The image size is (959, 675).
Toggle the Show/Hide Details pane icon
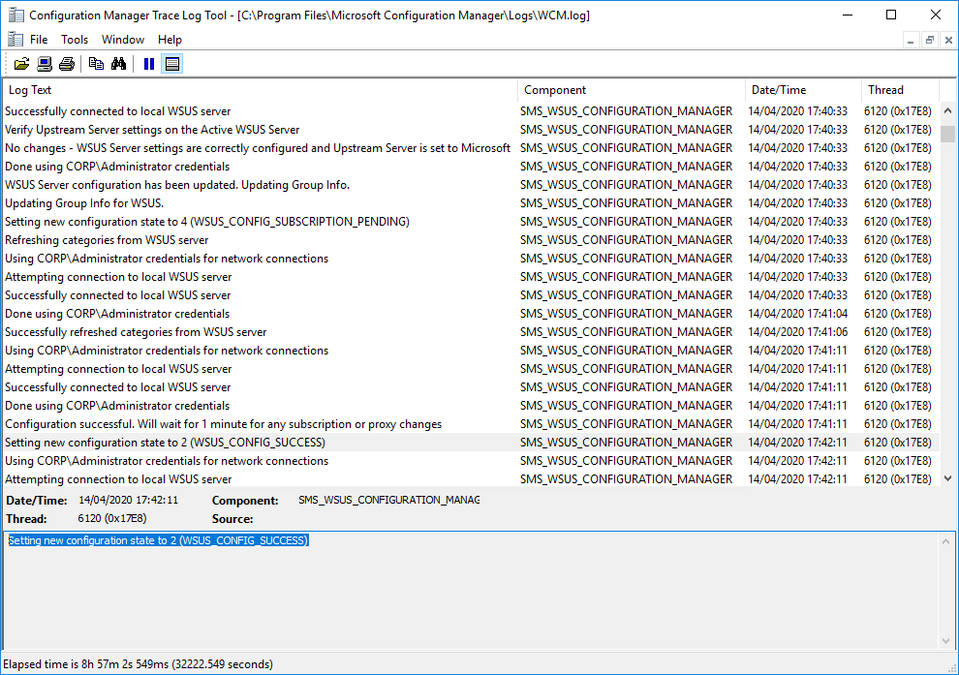tap(172, 64)
